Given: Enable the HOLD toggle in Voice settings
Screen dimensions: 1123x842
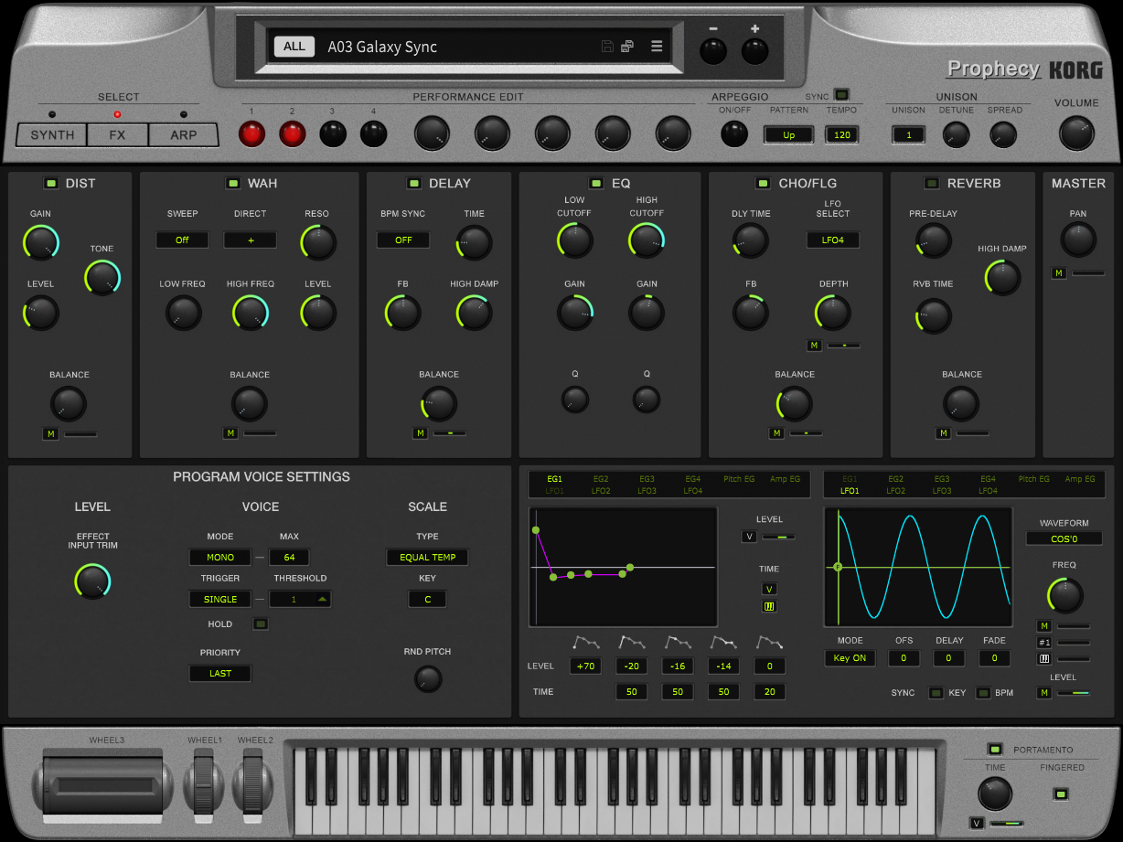Looking at the screenshot, I should [x=261, y=624].
